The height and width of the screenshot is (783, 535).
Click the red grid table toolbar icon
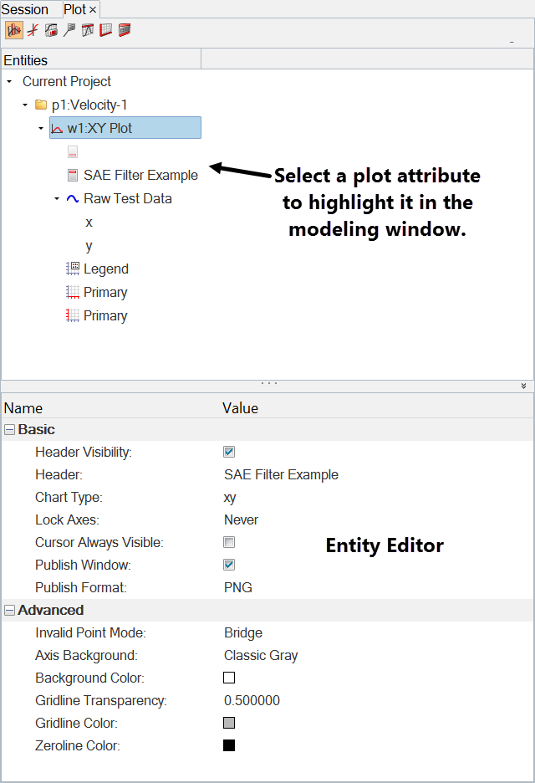[x=106, y=30]
